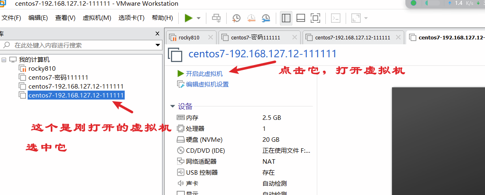Click the stretch guest display icon
Viewport: 485px width, 195px height.
pyautogui.click(x=356, y=18)
